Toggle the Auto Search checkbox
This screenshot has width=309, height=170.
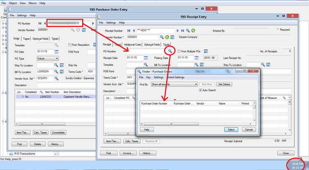pyautogui.click(x=201, y=90)
